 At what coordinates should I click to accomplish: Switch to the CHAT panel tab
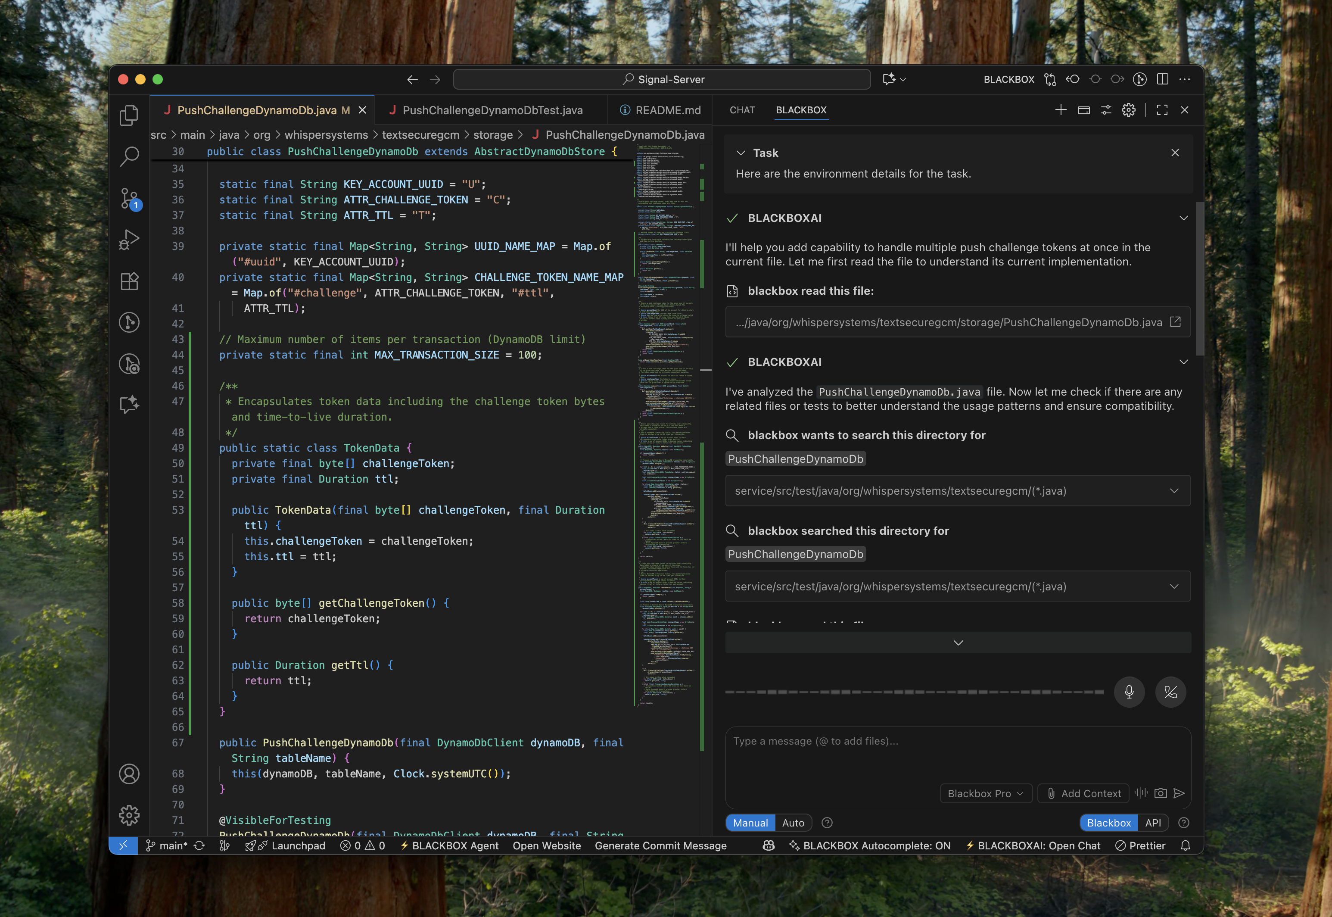741,110
